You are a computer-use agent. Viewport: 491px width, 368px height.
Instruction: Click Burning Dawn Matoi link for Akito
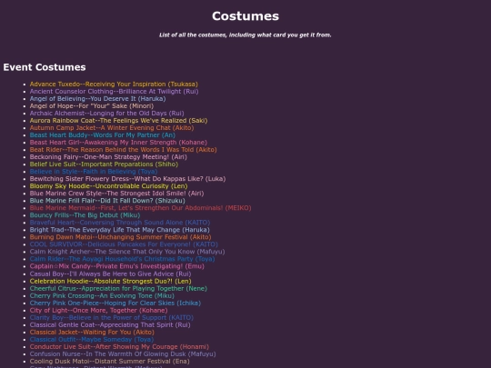(x=121, y=237)
